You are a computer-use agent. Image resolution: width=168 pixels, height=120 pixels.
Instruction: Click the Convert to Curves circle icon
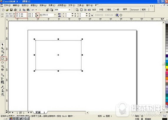coord(121,15)
